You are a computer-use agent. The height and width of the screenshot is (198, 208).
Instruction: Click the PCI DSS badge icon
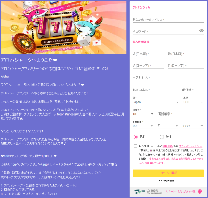pos(140,192)
